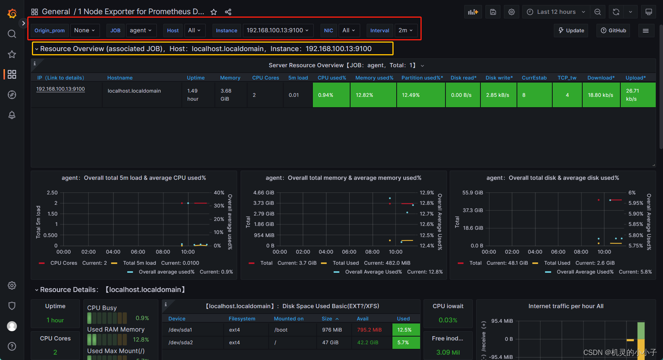Expand the sidebar with the arrow toggle

(x=23, y=23)
